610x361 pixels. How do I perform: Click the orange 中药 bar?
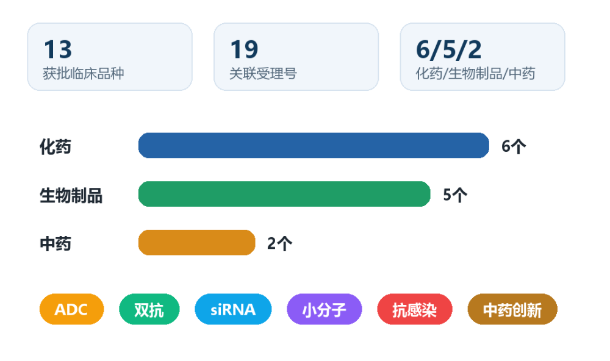point(197,242)
